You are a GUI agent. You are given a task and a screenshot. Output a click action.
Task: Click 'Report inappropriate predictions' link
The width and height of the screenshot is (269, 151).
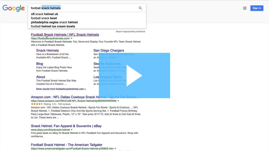coord(130,32)
